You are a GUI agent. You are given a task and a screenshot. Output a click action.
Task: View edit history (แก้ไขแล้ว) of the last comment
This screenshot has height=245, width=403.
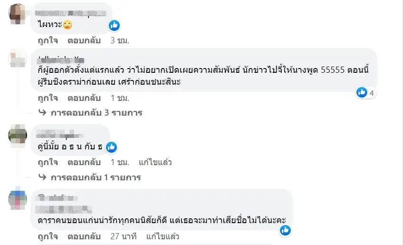(x=163, y=236)
